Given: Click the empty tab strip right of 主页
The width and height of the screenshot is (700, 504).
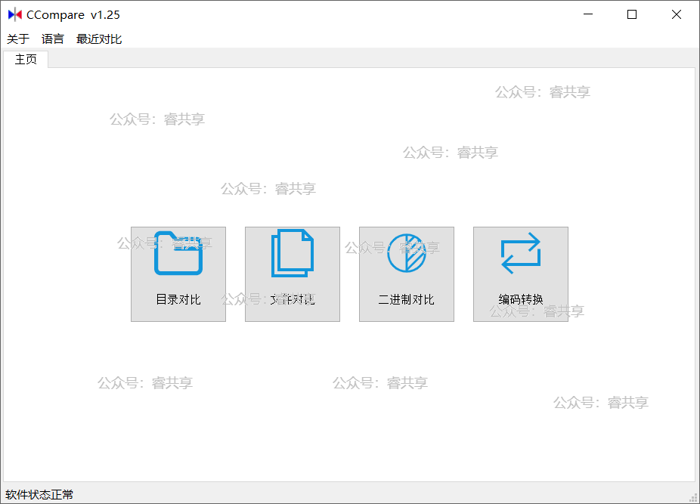Looking at the screenshot, I should click(370, 59).
